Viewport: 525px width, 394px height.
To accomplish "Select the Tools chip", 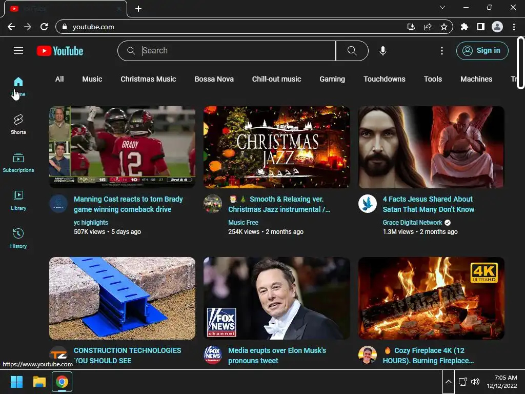I will coord(433,79).
